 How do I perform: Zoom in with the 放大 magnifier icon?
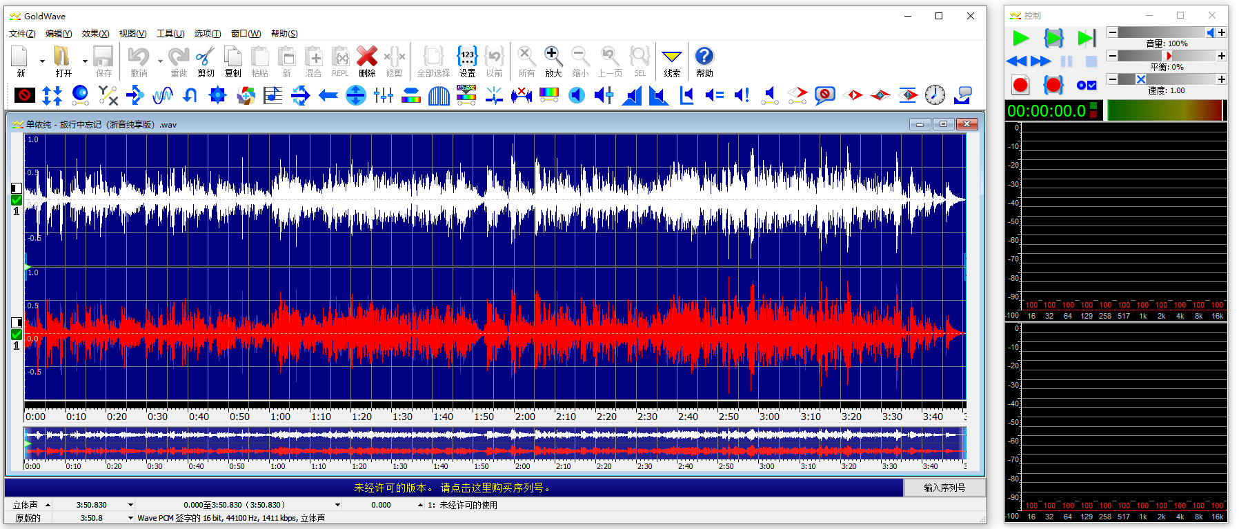pos(553,61)
